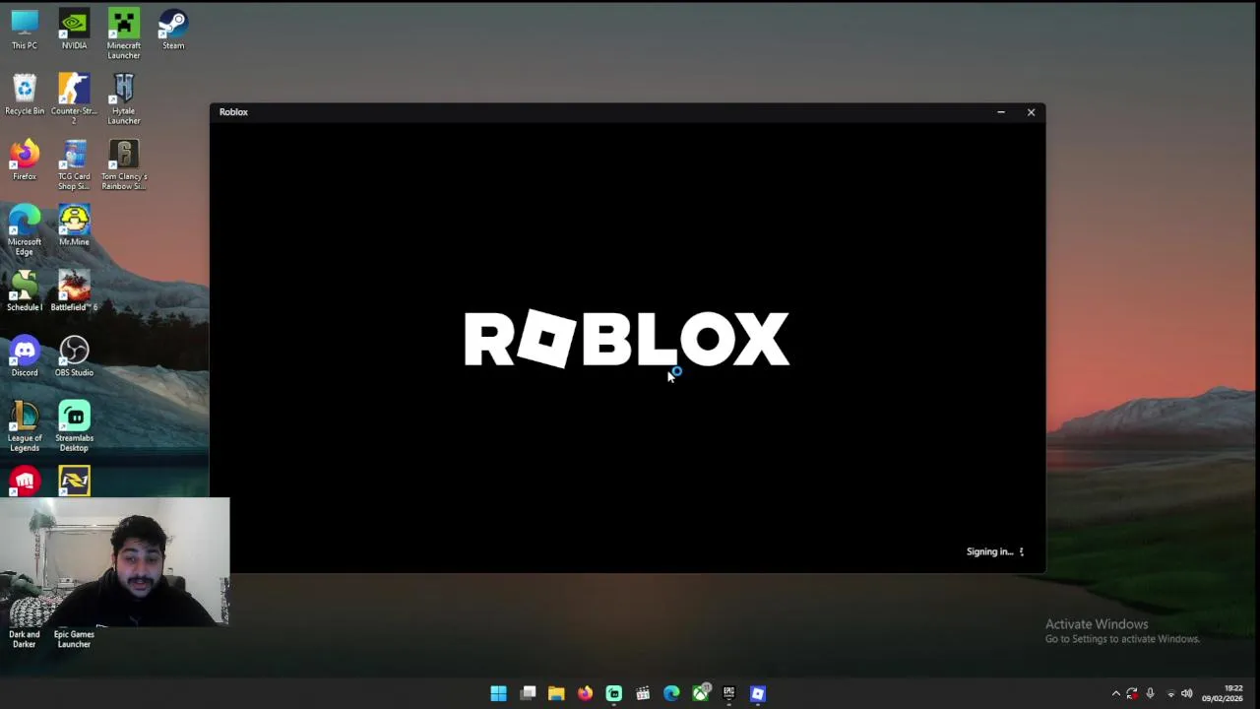Open the clapperboard video app in taskbar
Viewport: 1260px width, 709px height.
click(x=643, y=693)
